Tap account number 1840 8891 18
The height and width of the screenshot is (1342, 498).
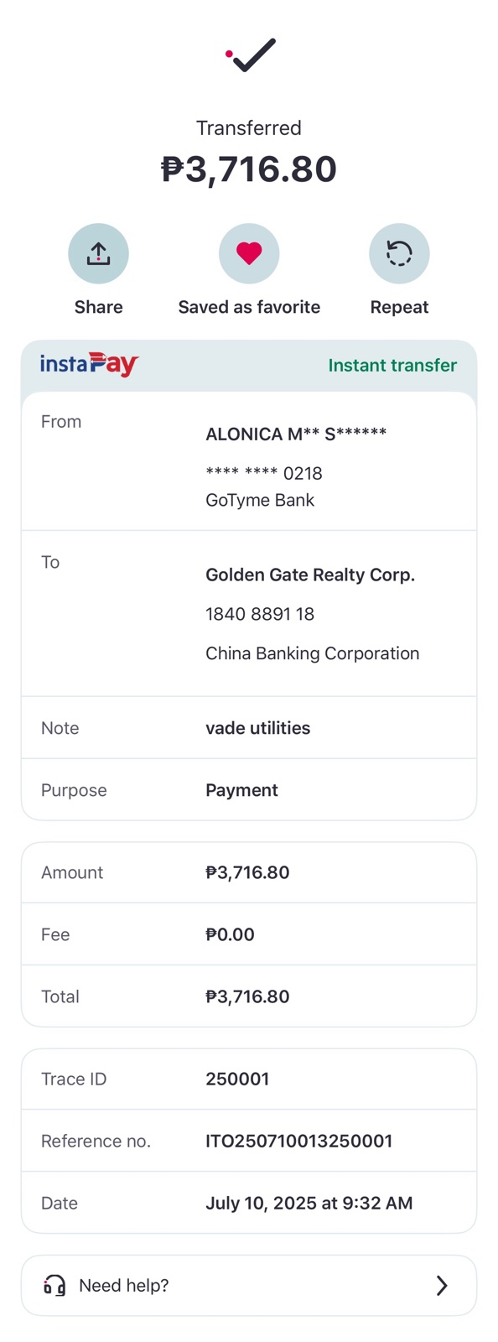[x=260, y=614]
